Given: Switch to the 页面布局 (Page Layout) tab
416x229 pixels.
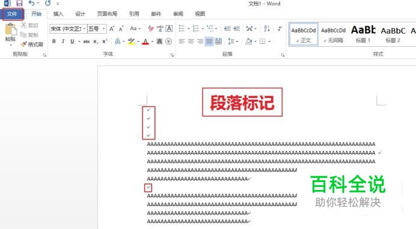Looking at the screenshot, I should [x=107, y=14].
